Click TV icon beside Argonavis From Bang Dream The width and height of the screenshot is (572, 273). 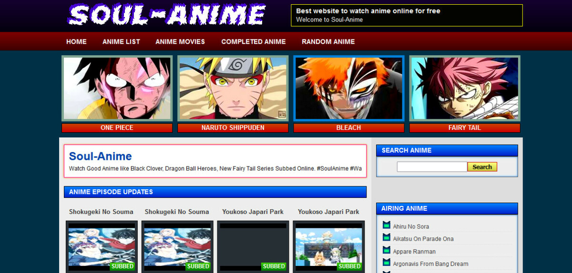click(387, 263)
